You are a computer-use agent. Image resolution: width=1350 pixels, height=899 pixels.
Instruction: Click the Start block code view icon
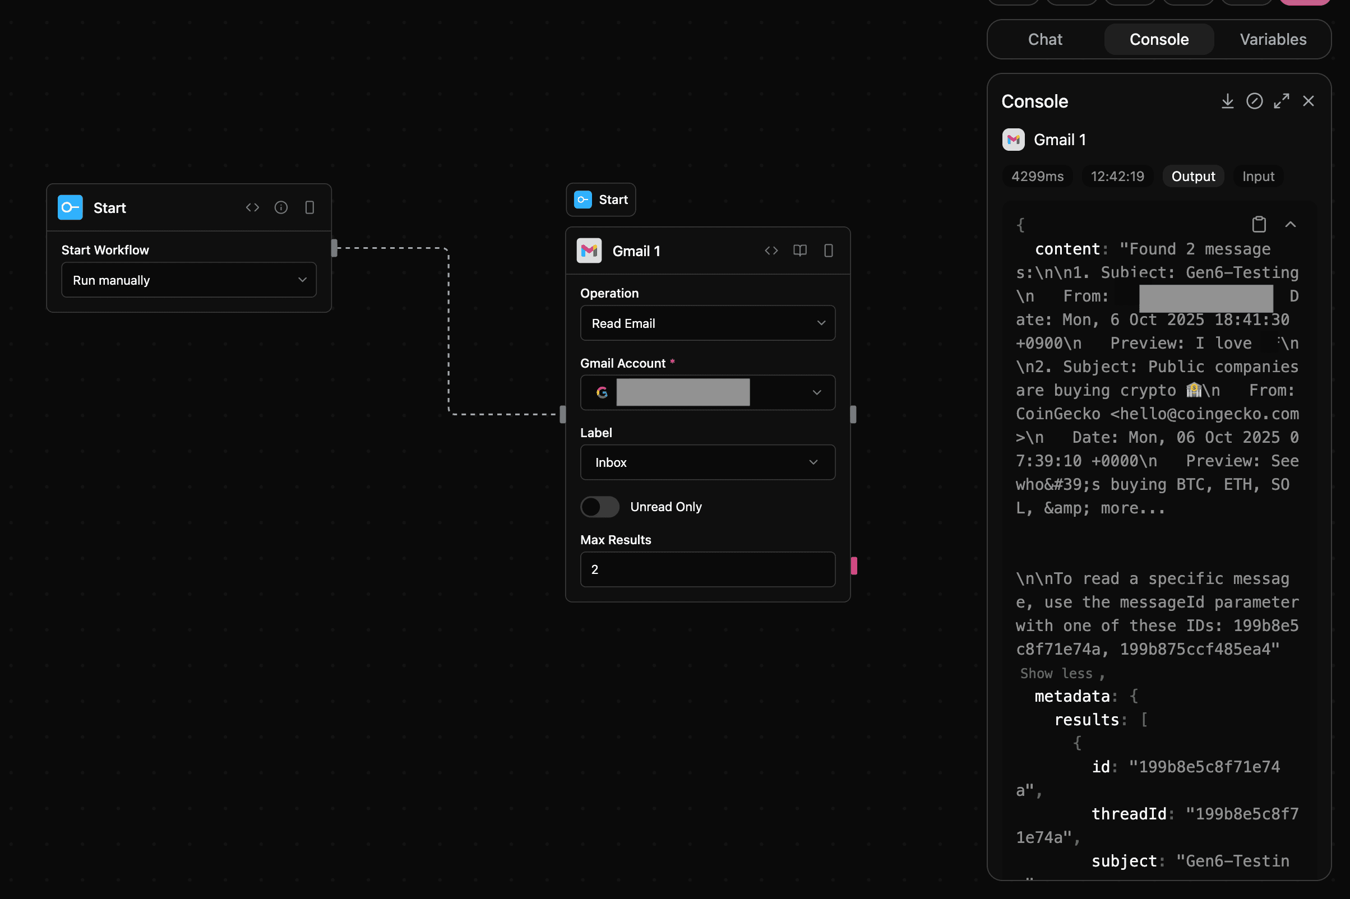click(x=252, y=207)
